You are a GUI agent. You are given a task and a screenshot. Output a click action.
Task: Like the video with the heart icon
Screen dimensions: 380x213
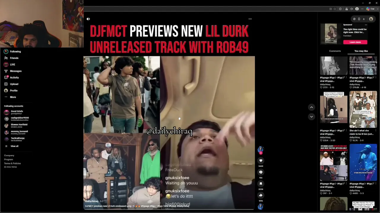coord(261,161)
